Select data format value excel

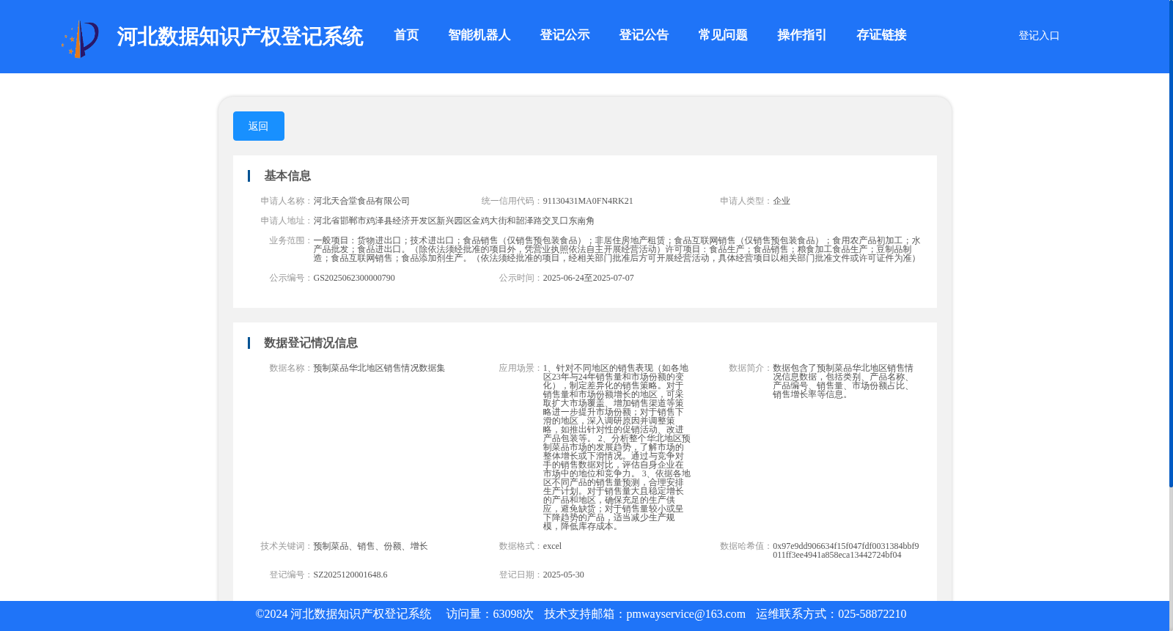pyautogui.click(x=552, y=546)
